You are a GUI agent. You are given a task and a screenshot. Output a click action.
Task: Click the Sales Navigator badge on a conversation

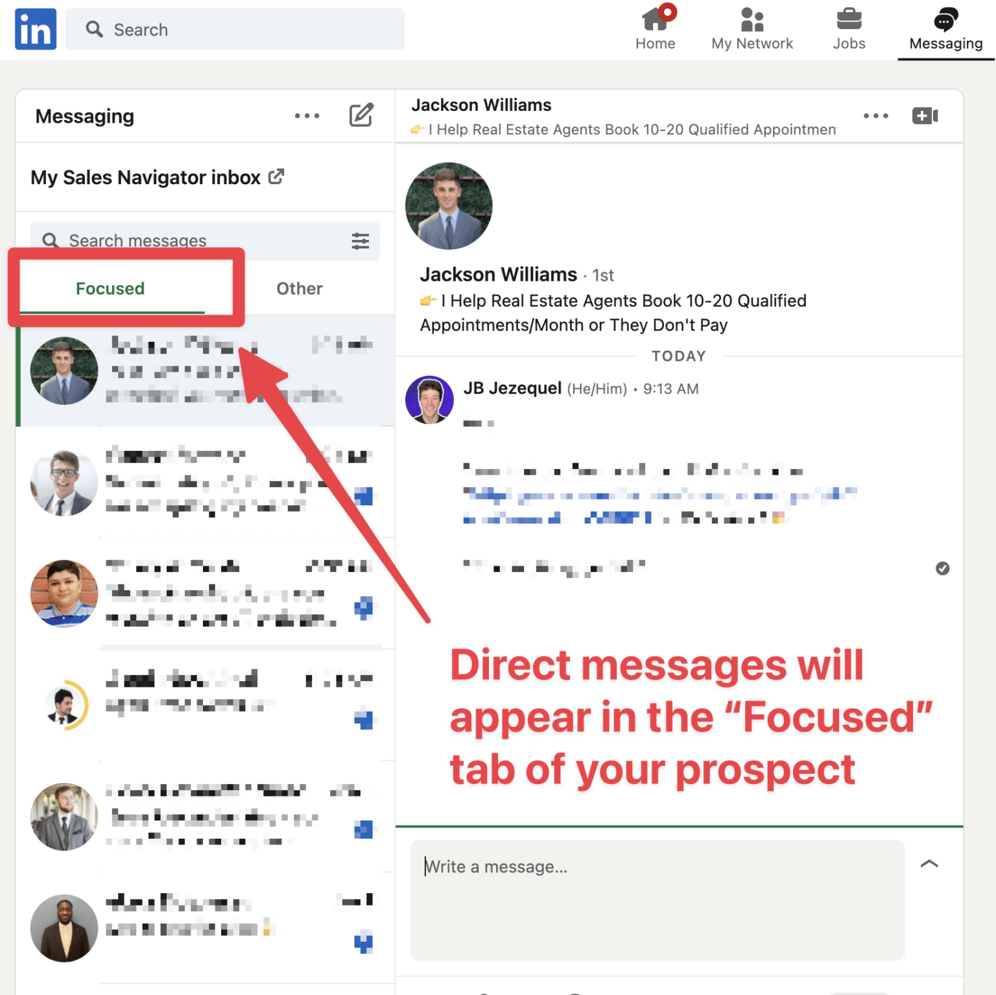(366, 496)
